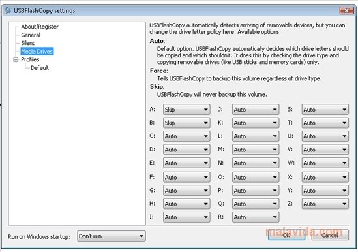Open the About/Register settings page
This screenshot has width=358, height=252.
tap(40, 27)
